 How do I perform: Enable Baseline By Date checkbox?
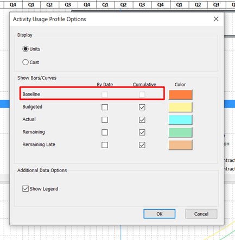[105, 94]
